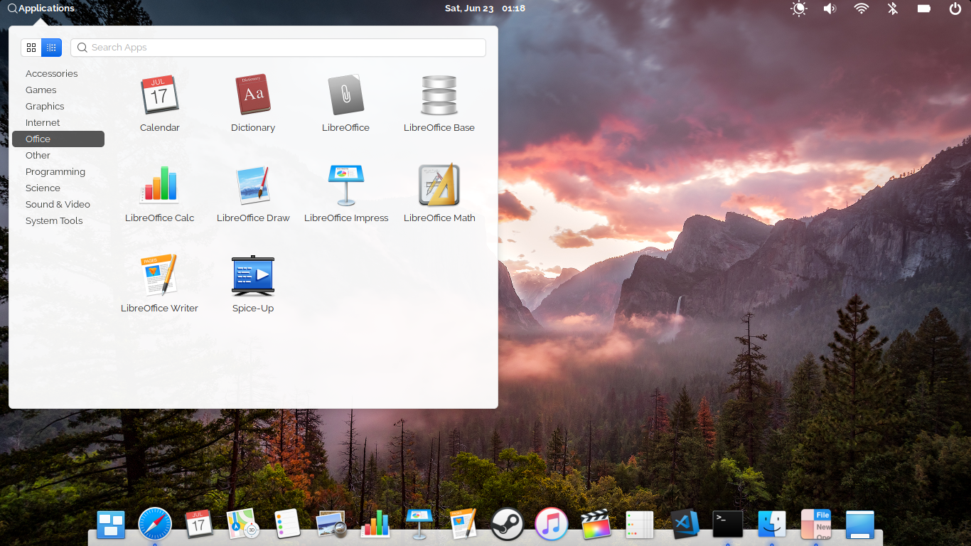Open the Wi-Fi network indicator
Viewport: 971px width, 546px height.
point(862,9)
